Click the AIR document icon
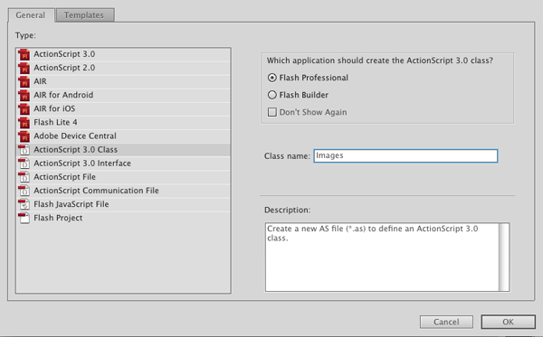This screenshot has height=337, width=543. 24,81
